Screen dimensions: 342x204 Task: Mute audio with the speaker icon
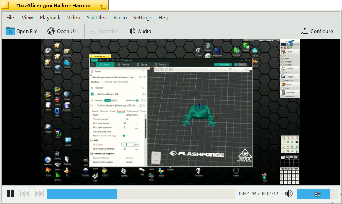click(x=289, y=194)
